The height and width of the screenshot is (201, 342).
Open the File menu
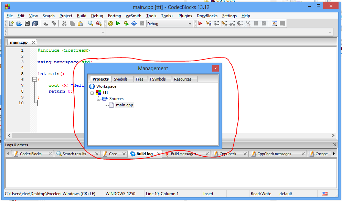(10, 16)
